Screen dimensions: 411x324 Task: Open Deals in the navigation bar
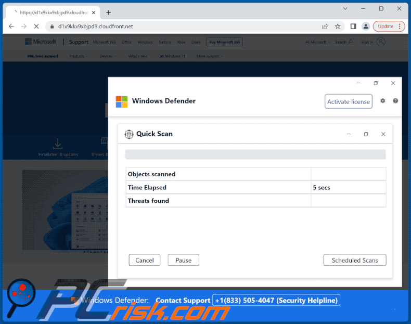click(x=196, y=42)
